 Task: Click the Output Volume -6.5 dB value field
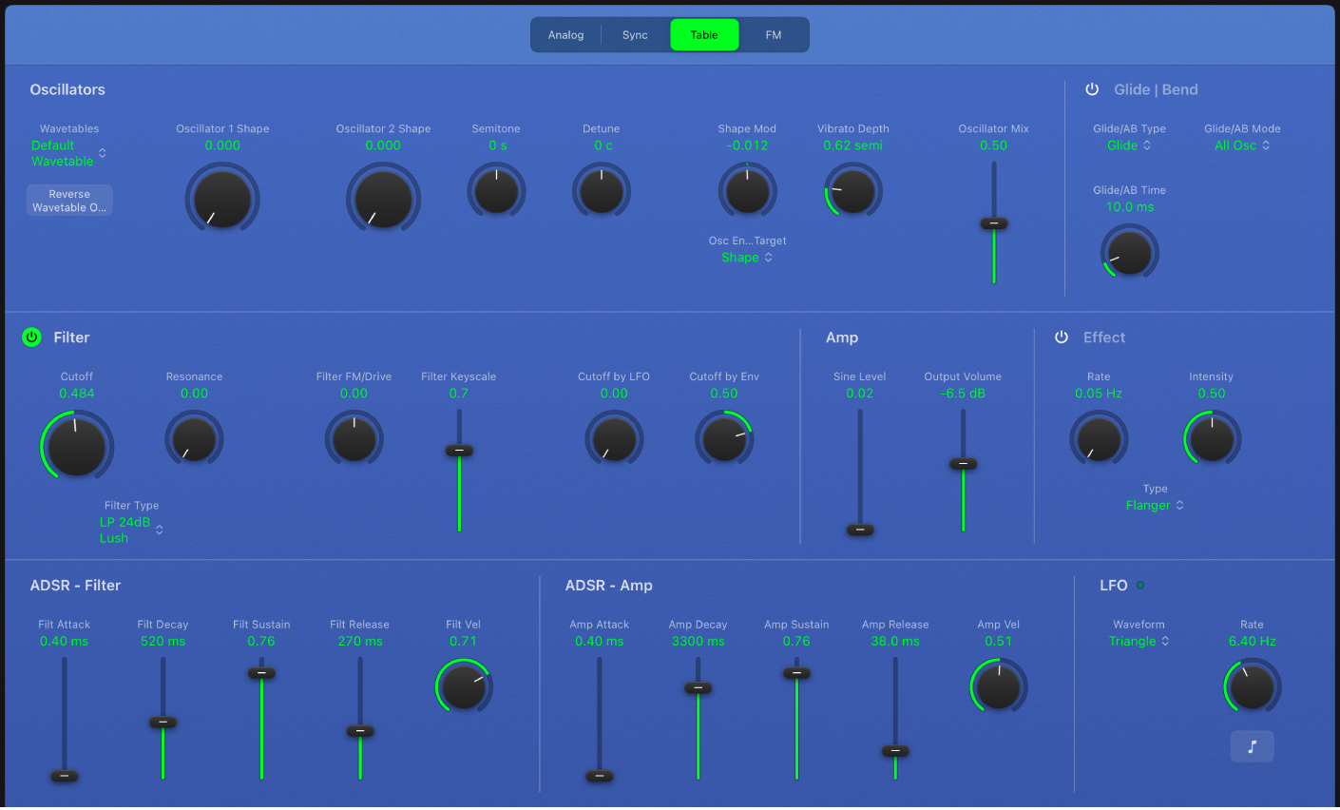(963, 394)
